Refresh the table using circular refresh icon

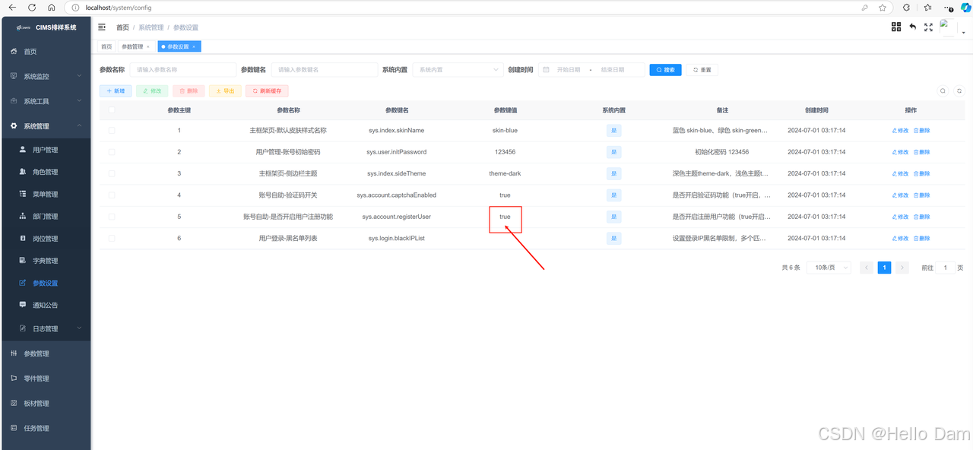(959, 90)
